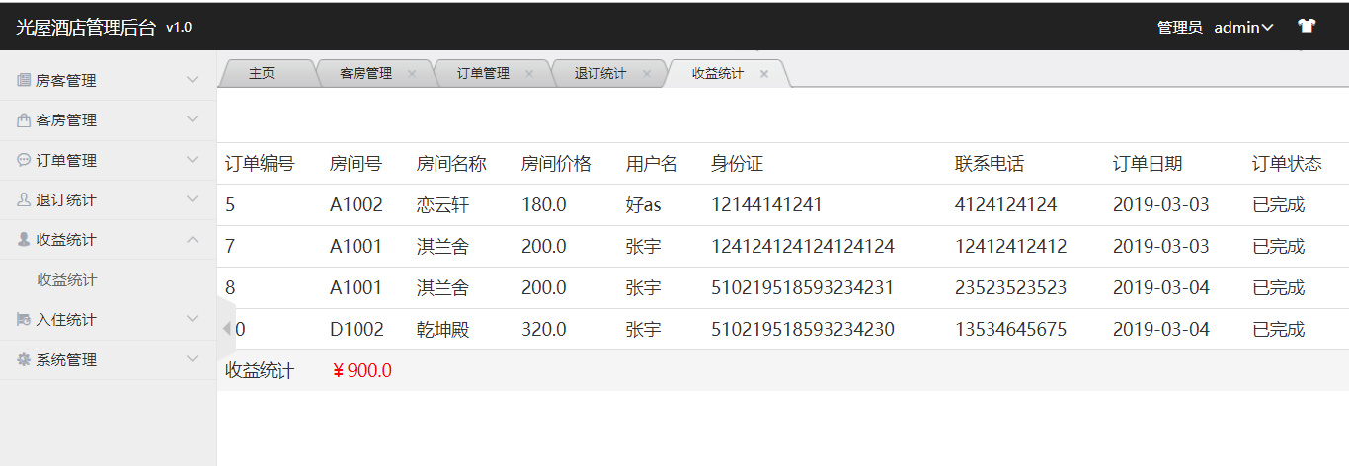
Task: Select the 收益统计 tab
Action: pos(718,73)
